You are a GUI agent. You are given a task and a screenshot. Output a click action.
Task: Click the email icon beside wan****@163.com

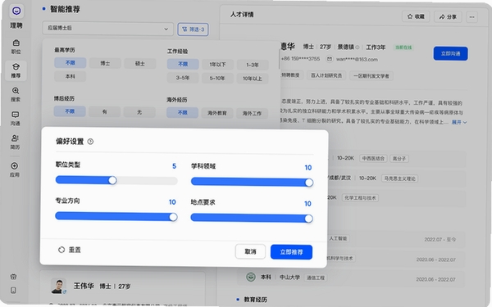pyautogui.click(x=330, y=59)
